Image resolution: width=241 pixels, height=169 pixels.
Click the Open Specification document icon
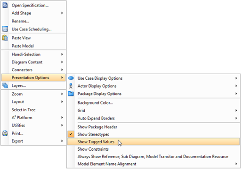(5, 5)
